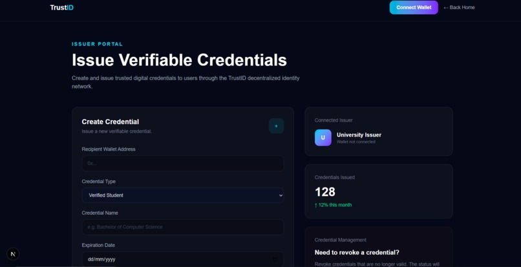Select the 'University Issuer' name text
The width and height of the screenshot is (521, 267).
coord(359,135)
